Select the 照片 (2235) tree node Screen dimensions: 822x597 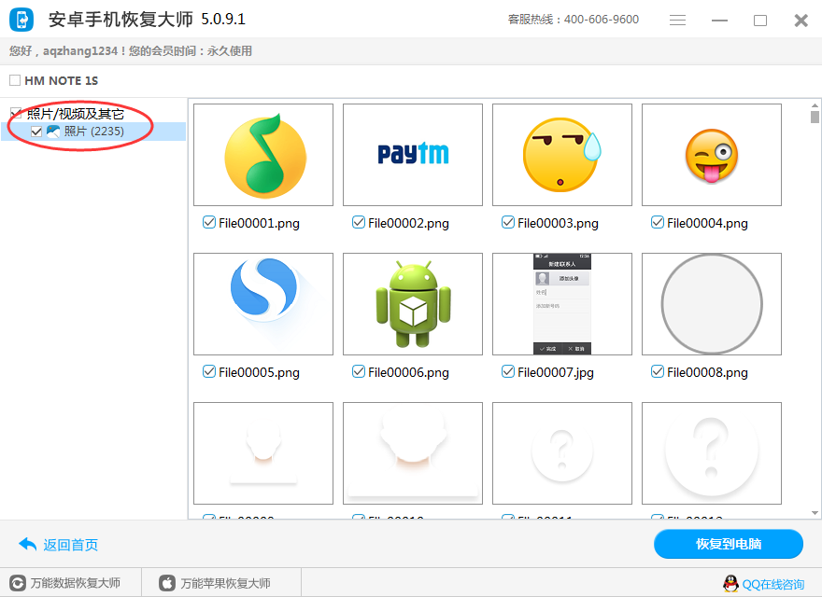pos(93,132)
